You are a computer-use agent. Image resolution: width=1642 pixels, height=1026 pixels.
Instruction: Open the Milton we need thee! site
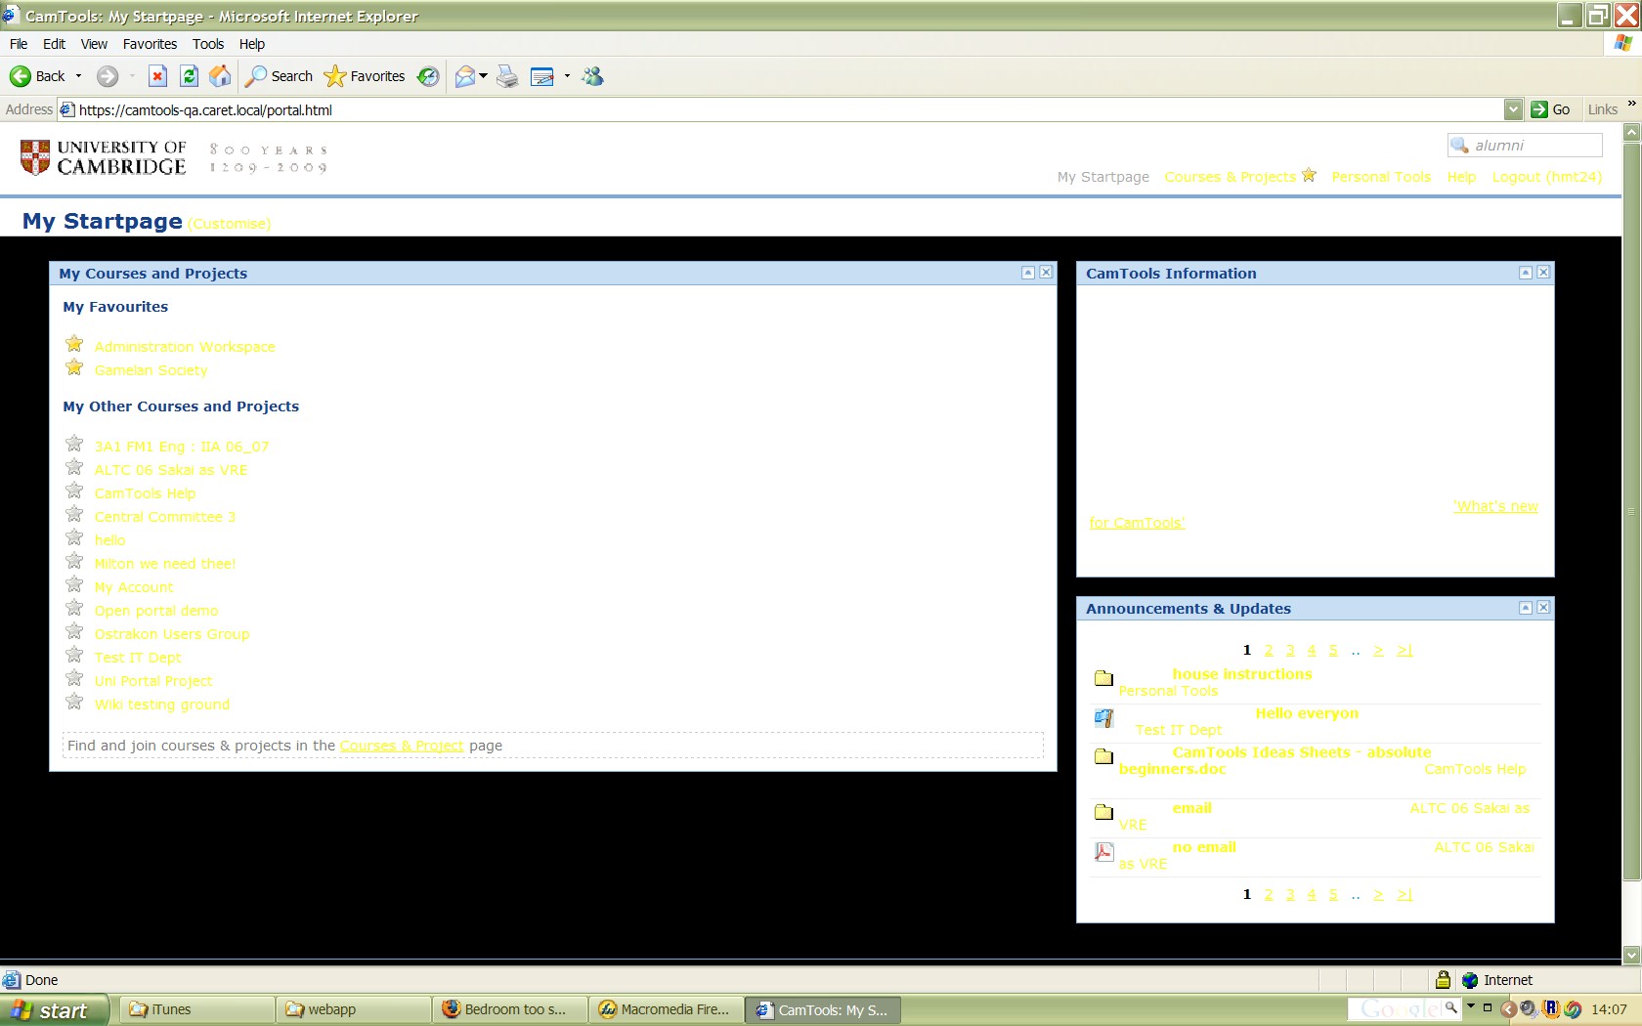[165, 564]
